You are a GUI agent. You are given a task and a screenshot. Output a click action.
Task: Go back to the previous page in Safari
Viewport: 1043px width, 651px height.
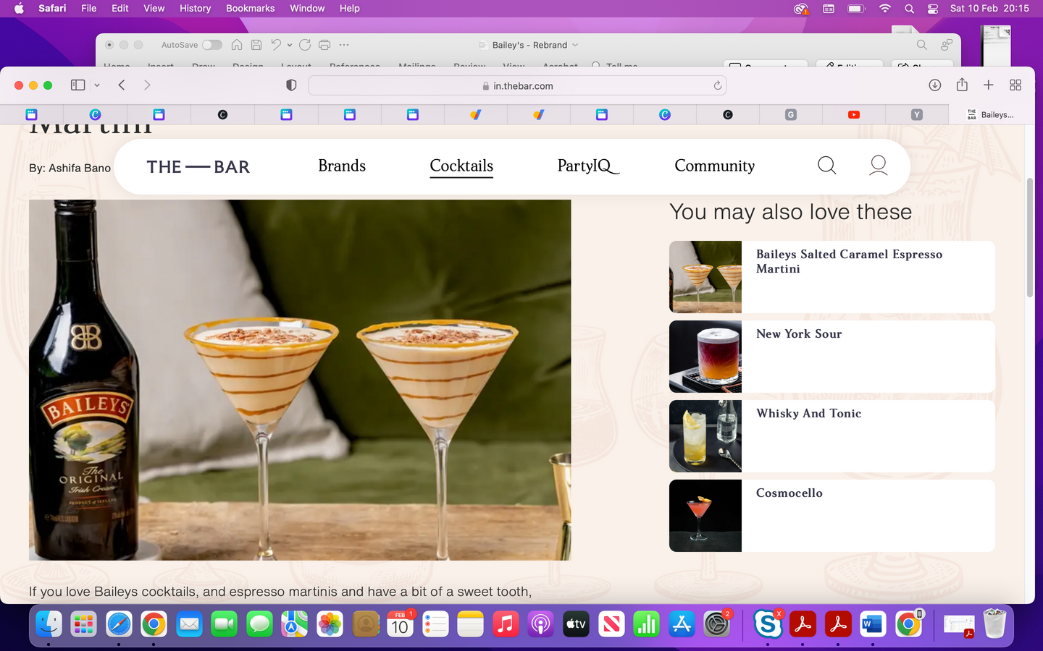(x=122, y=85)
